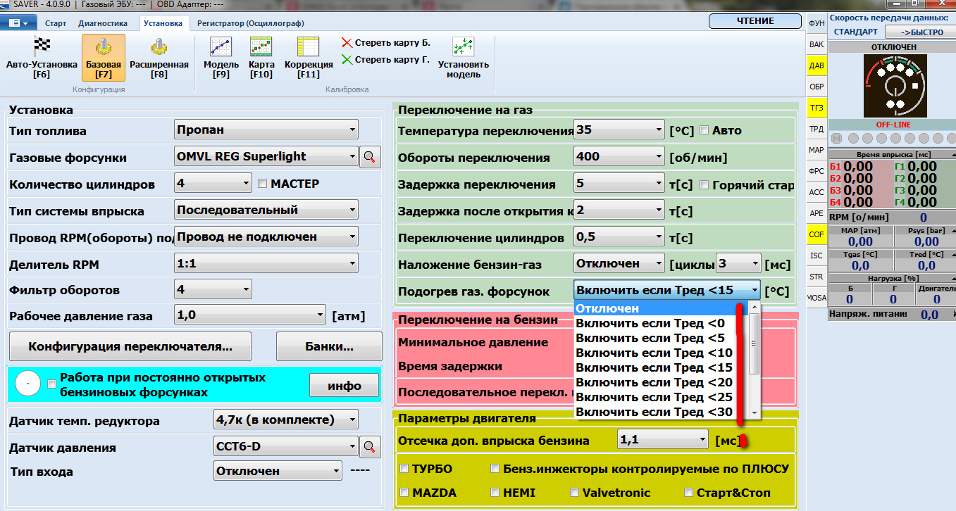
Task: Open Датчик темп. редуктора 4,7к dropdown
Action: tap(285, 420)
